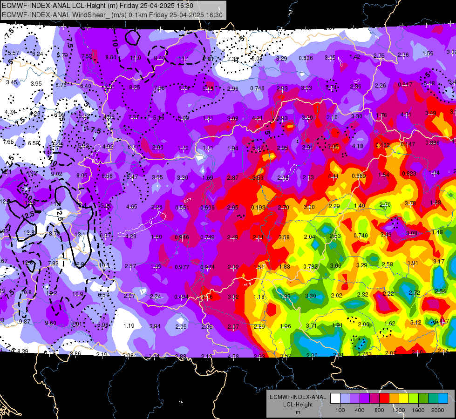Click the wind shear value 0.946
Screen dimensions: 456x419
click(182, 237)
